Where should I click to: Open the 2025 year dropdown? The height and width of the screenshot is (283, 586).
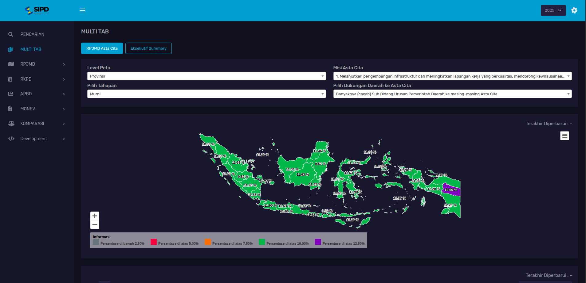[553, 10]
